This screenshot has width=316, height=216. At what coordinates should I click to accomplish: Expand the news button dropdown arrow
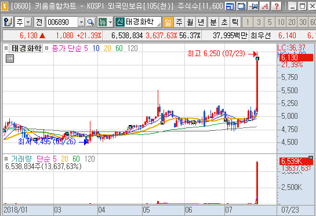tap(110, 22)
